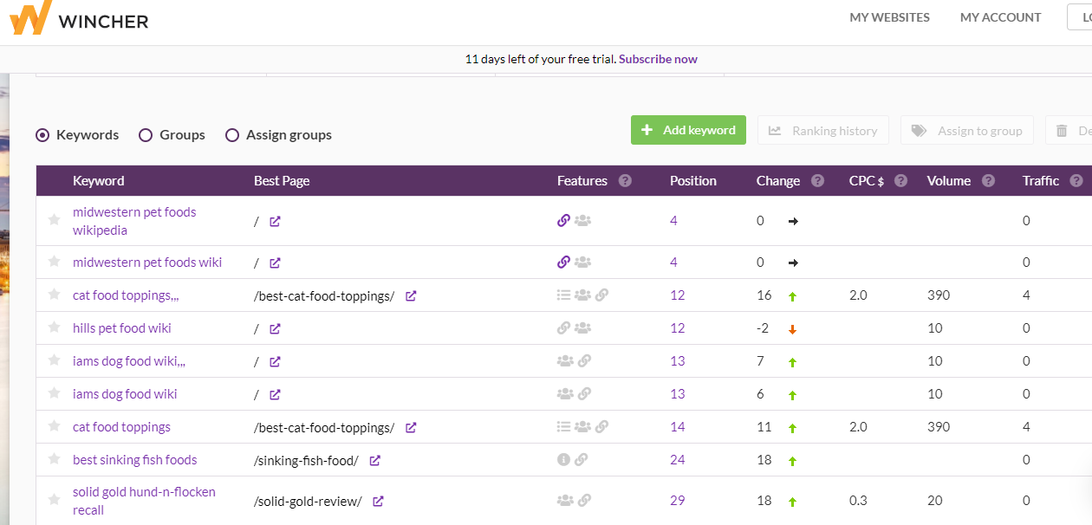The image size is (1092, 525).
Task: Sort table by Position column header
Action: pos(692,181)
